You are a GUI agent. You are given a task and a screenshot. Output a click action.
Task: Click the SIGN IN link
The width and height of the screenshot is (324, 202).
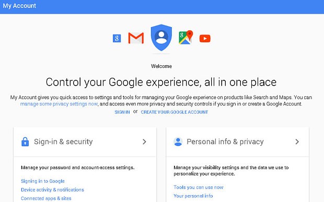122,112
